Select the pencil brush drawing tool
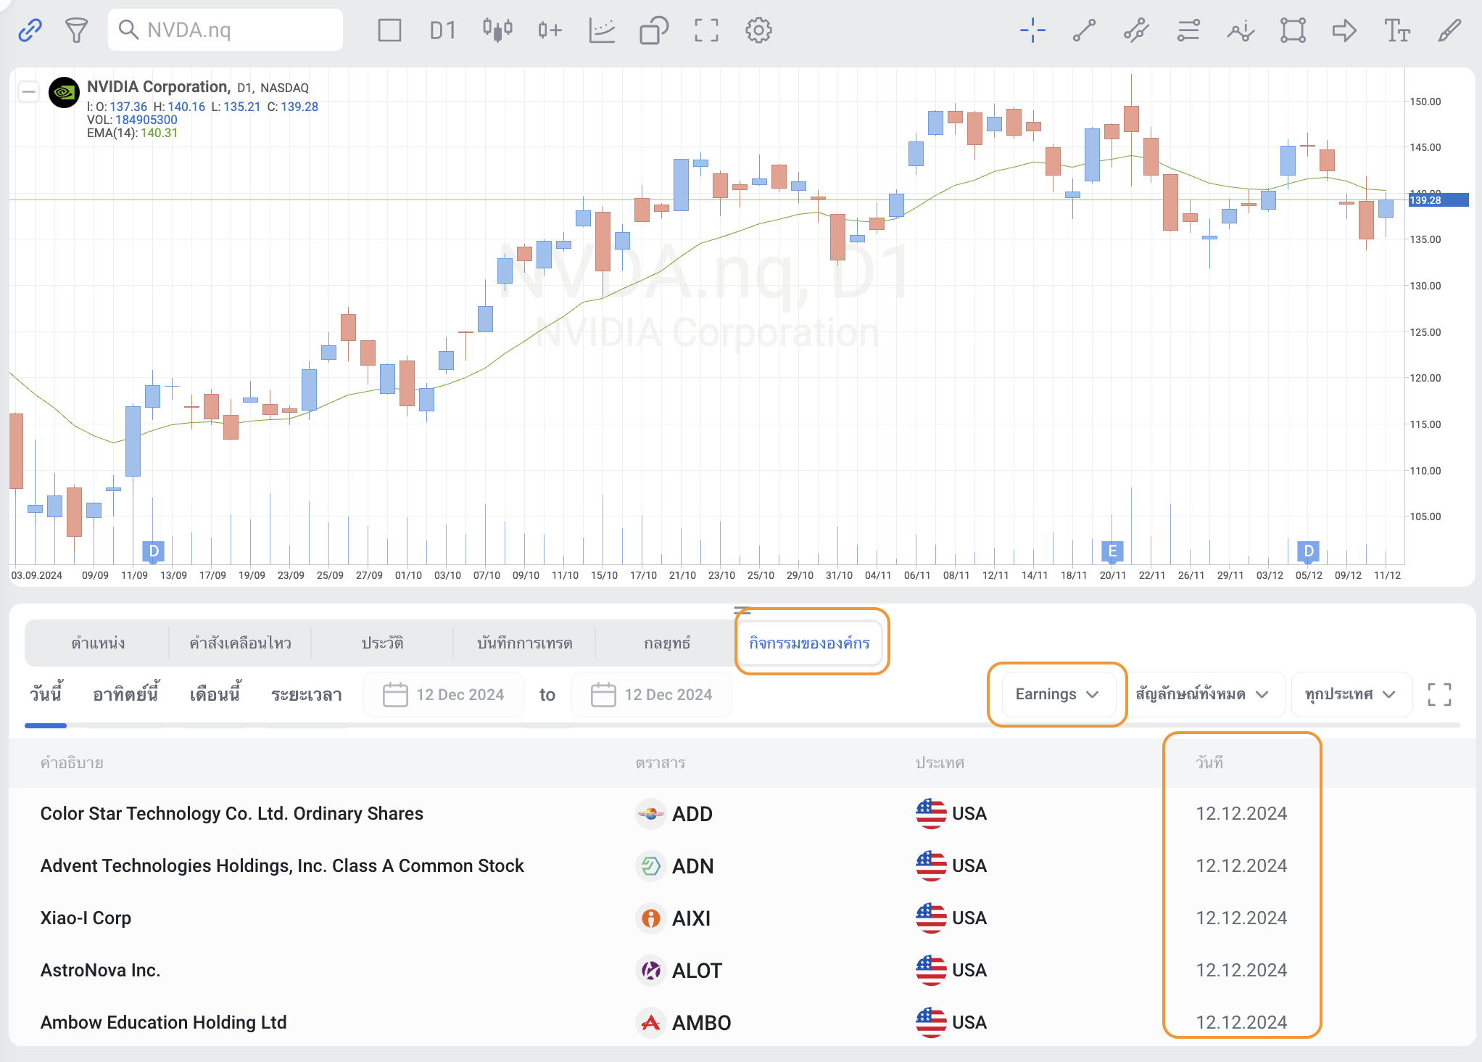Screen dimensions: 1482x1062 1449,30
